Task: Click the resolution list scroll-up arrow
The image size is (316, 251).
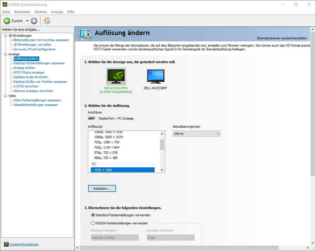Action: pyautogui.click(x=162, y=133)
